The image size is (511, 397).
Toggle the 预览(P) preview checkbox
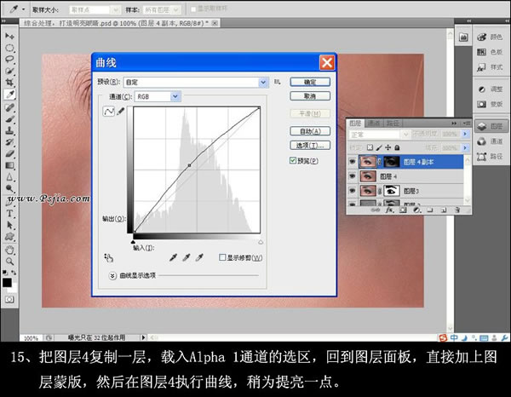[293, 160]
